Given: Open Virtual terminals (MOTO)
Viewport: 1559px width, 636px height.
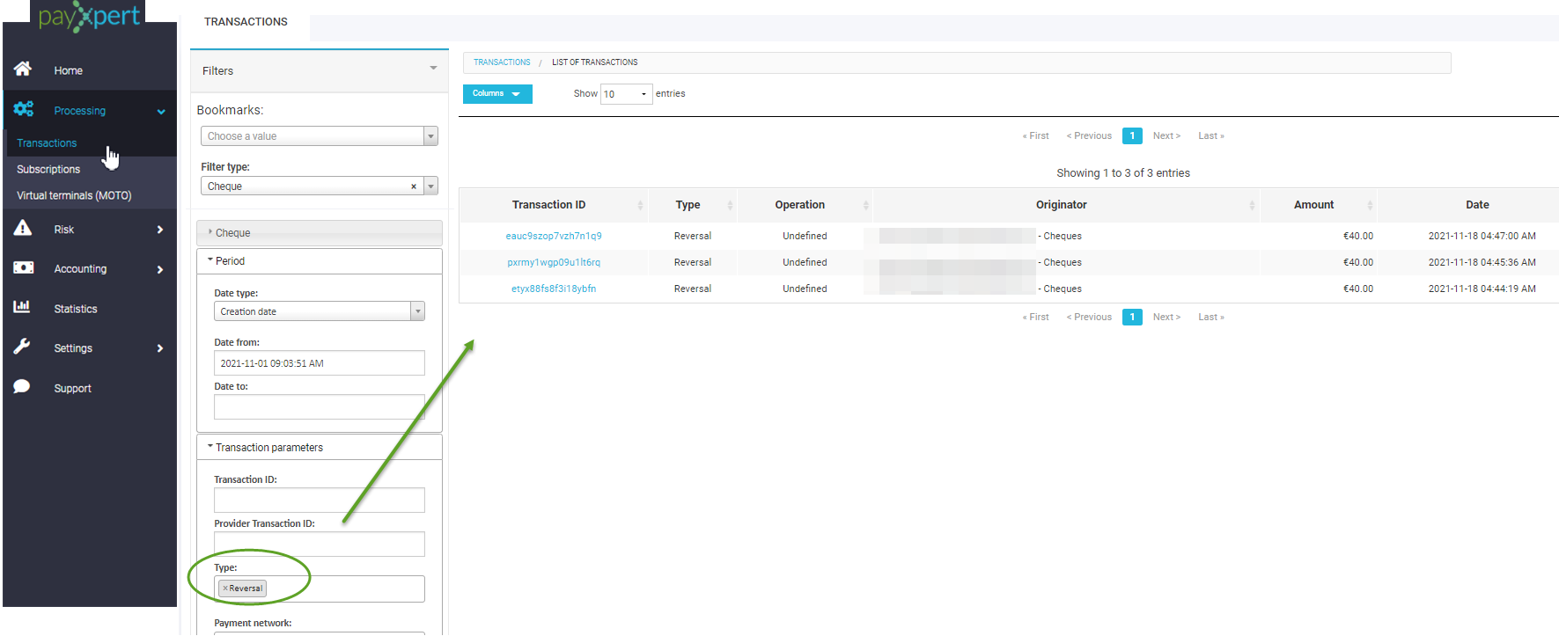Looking at the screenshot, I should point(74,196).
